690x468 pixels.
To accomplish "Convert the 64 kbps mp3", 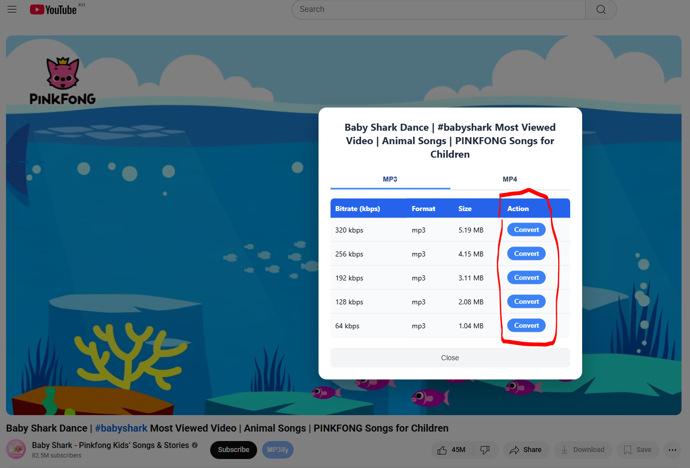I will (x=526, y=325).
